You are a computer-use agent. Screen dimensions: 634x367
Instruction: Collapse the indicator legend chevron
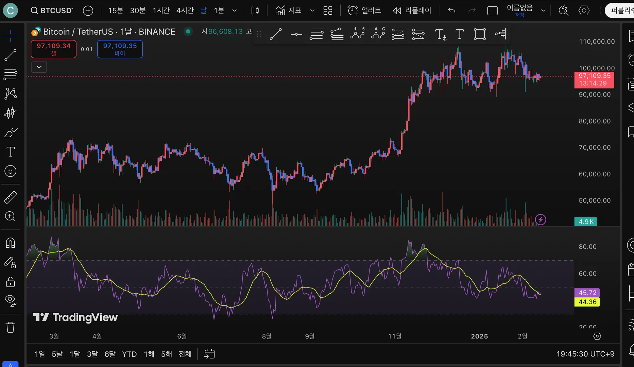click(x=39, y=67)
